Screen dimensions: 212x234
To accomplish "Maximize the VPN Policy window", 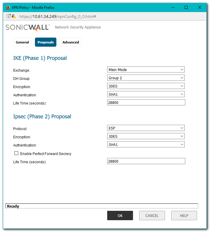I will (186, 8).
